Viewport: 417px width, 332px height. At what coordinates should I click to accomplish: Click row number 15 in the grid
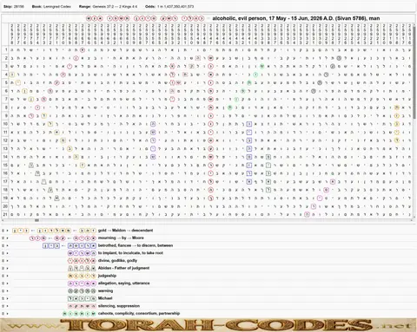pos(5,166)
